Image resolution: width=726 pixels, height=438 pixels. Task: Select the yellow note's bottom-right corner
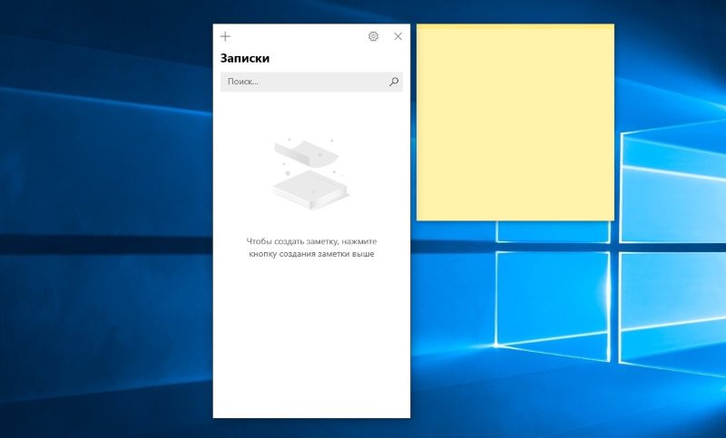click(x=612, y=218)
